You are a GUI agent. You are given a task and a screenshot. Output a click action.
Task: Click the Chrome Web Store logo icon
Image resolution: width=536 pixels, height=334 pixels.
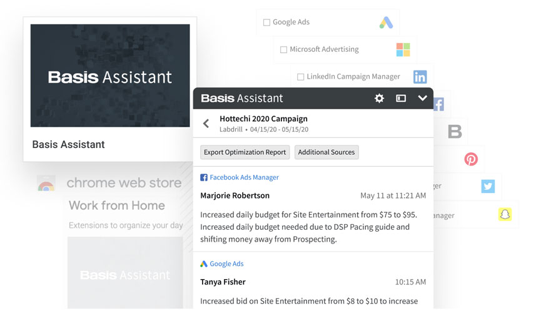pos(46,183)
